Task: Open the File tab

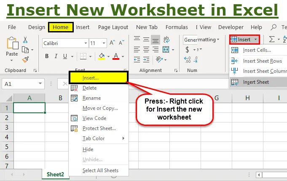Action: [12, 27]
